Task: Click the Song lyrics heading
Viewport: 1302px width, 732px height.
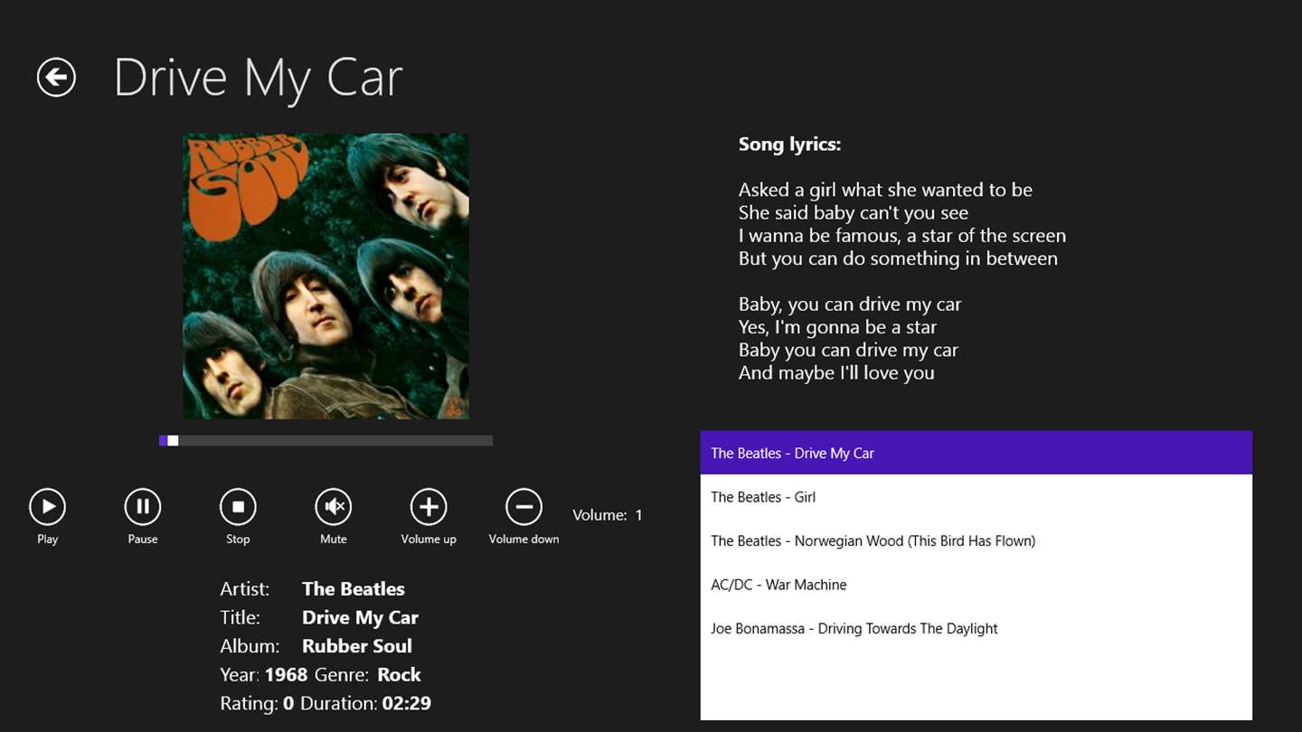Action: (789, 144)
